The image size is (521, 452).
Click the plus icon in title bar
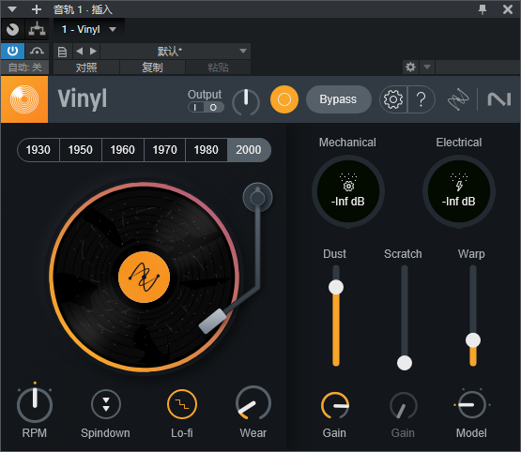point(37,9)
